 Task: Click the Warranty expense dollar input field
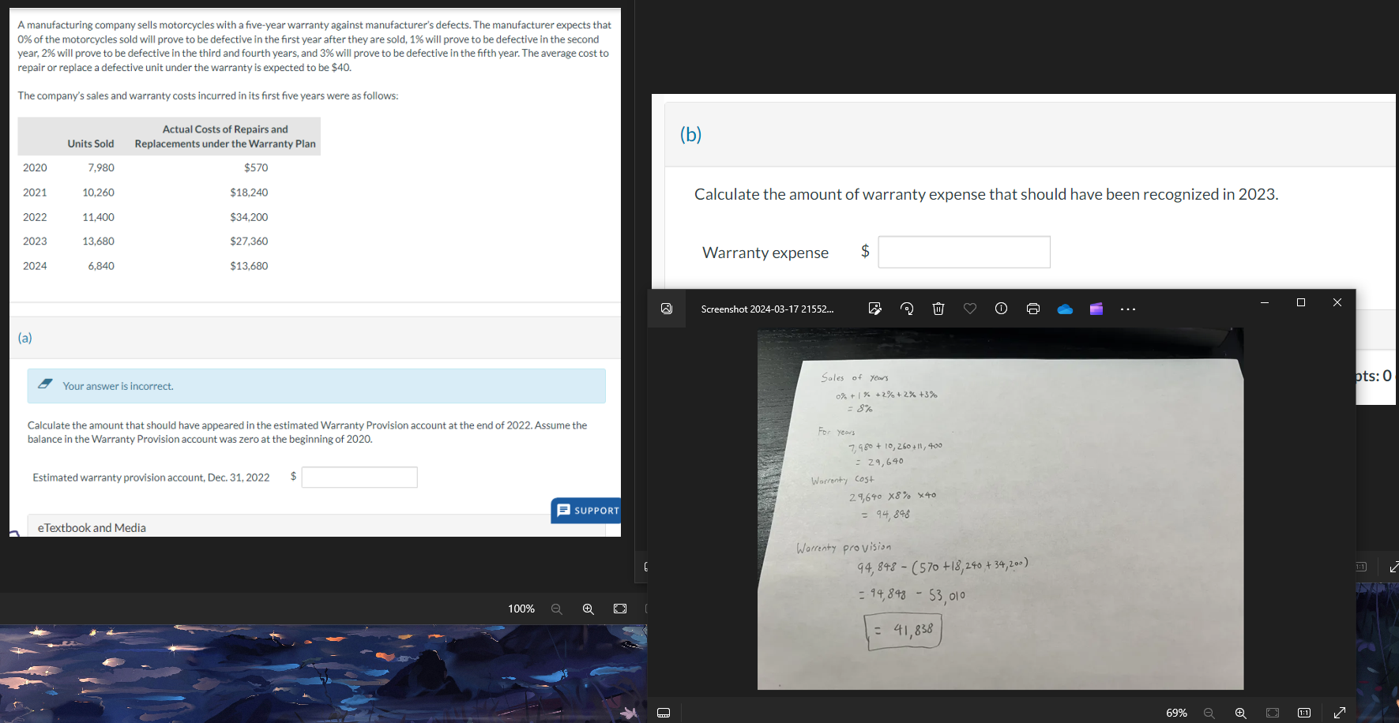964,251
